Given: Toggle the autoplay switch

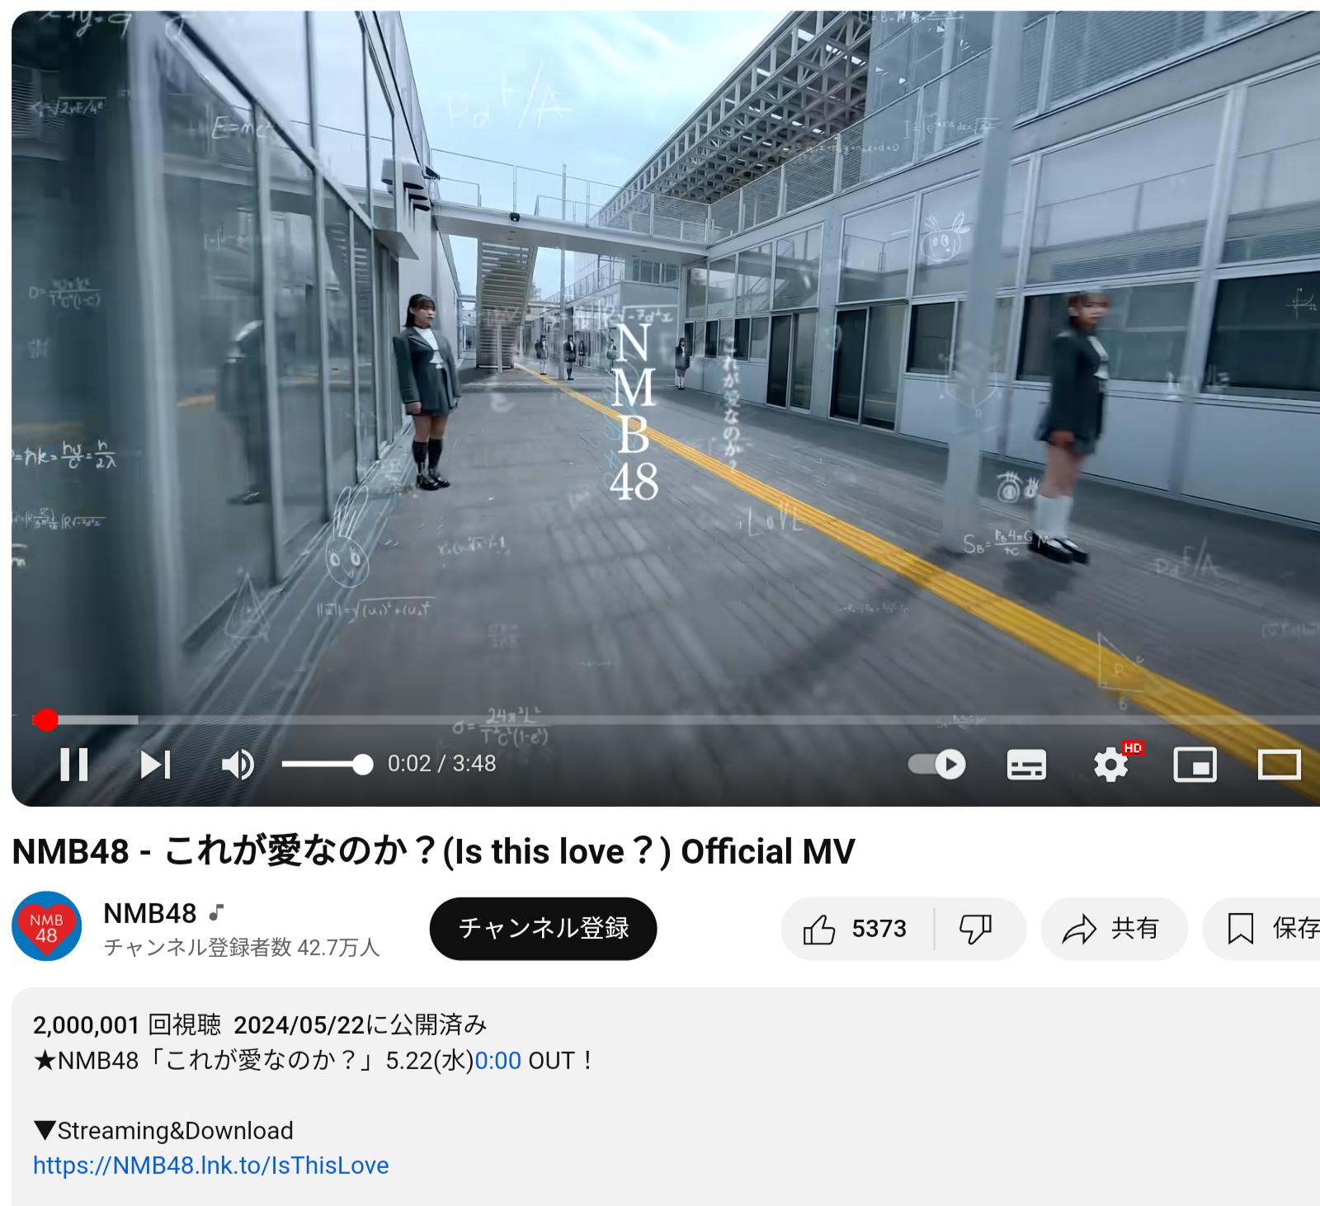Looking at the screenshot, I should 937,764.
